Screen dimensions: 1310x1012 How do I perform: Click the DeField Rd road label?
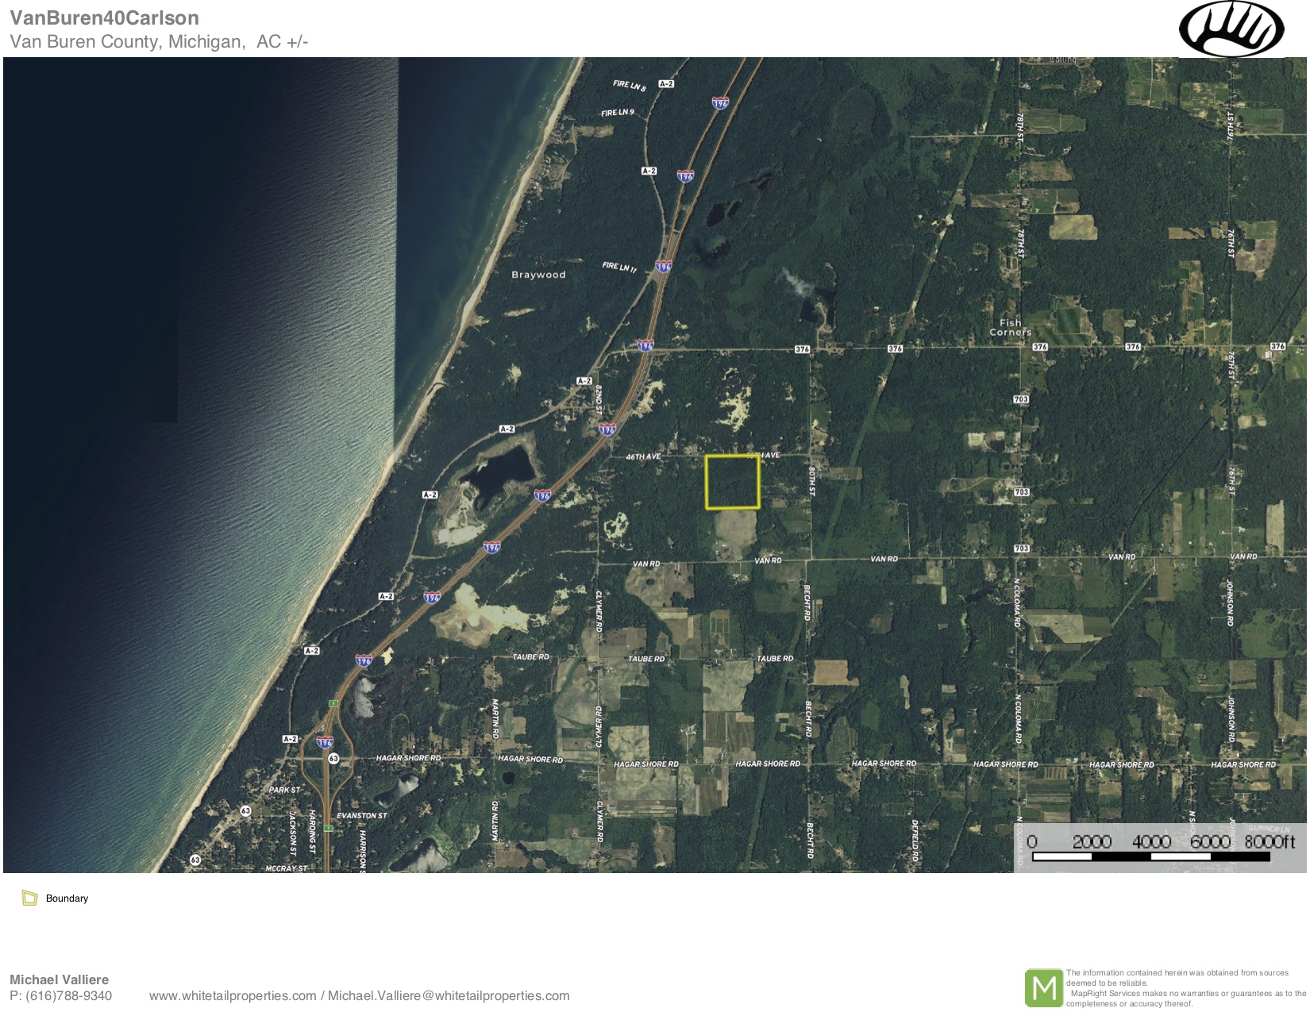click(x=915, y=840)
